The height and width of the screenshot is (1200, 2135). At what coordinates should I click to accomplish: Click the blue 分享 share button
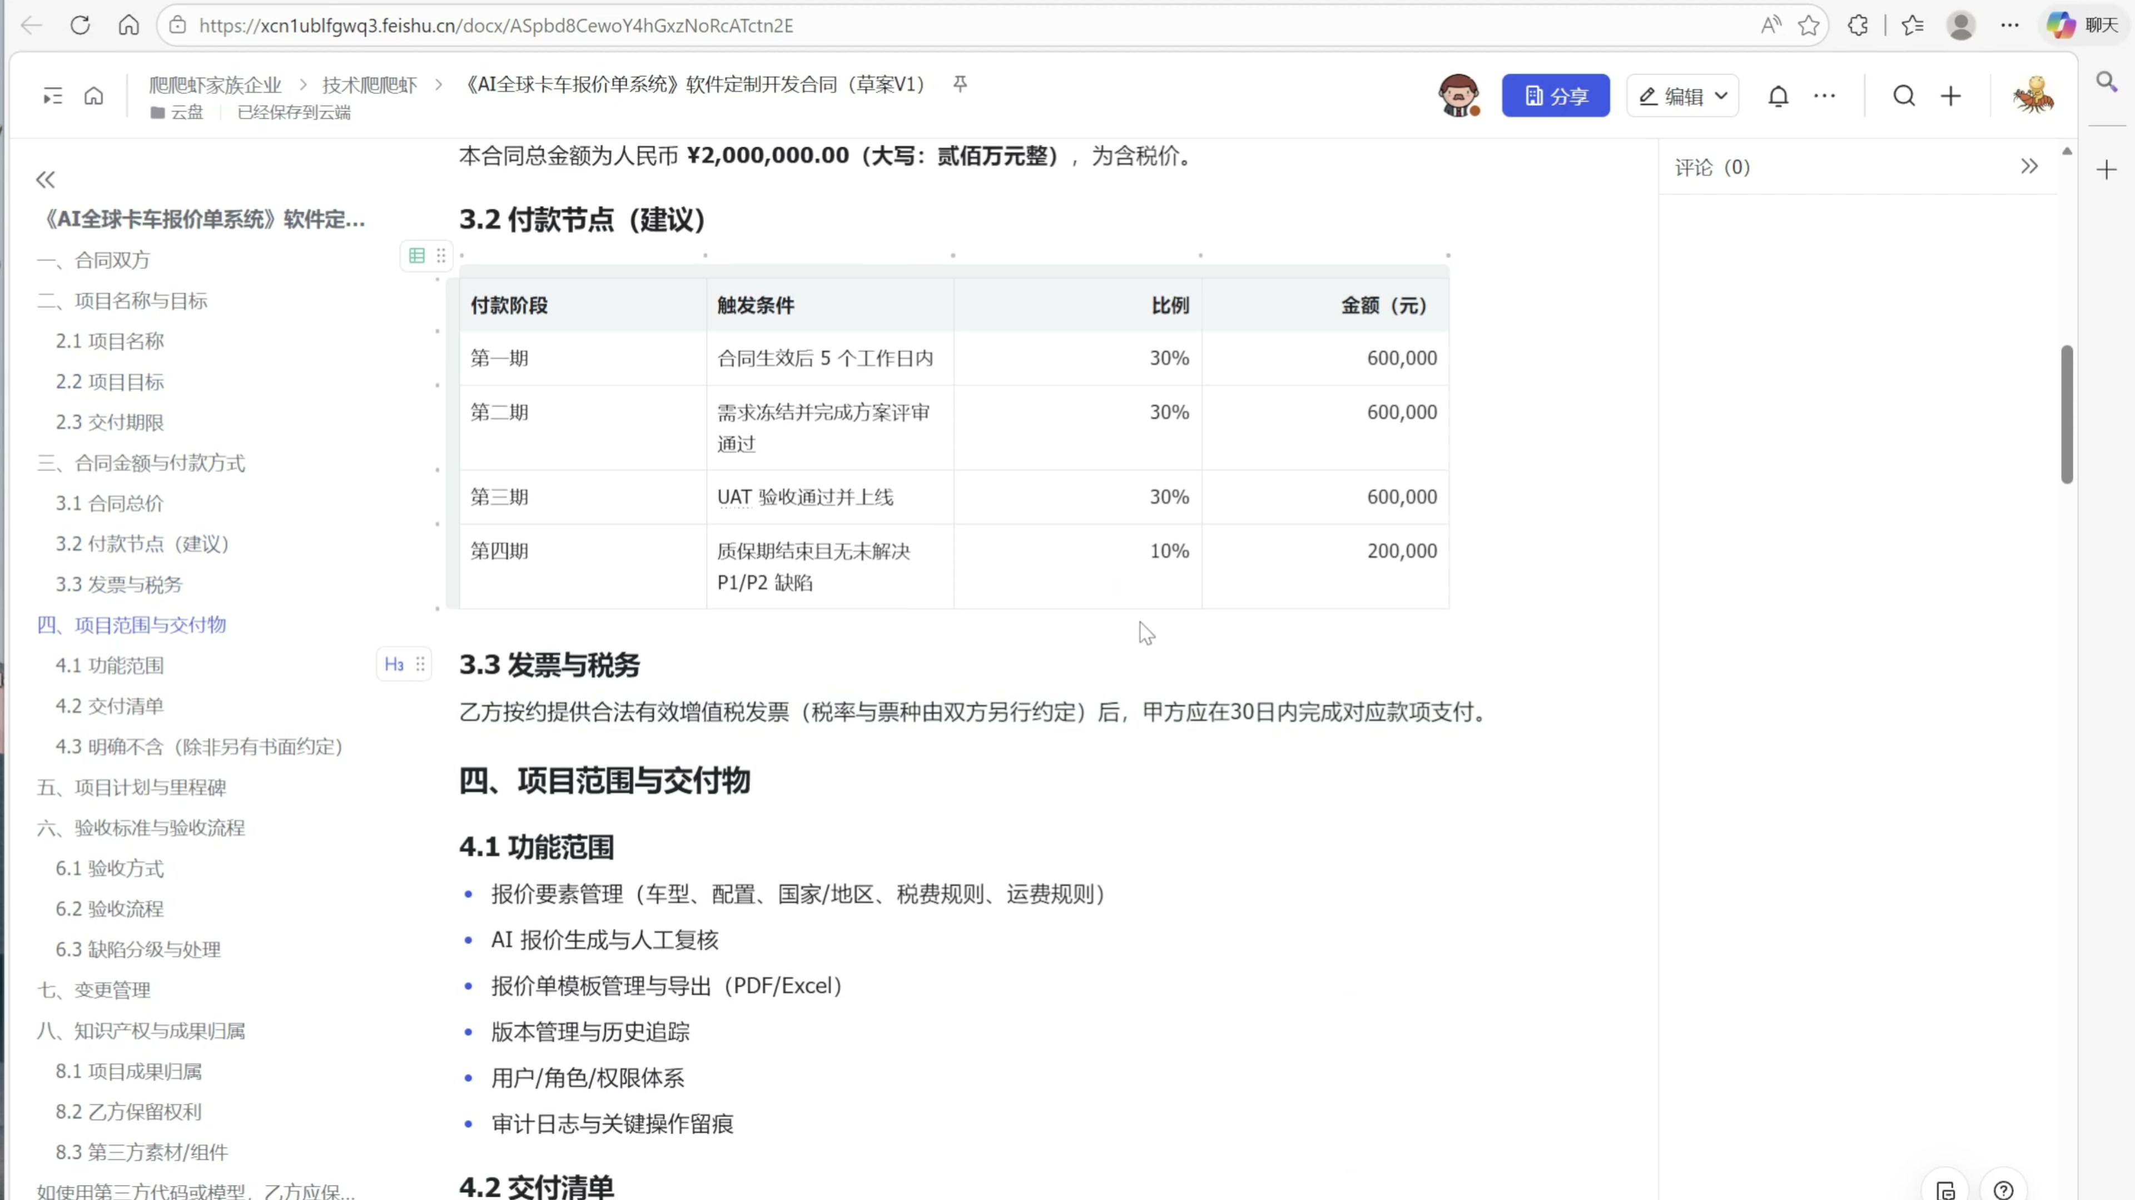pos(1555,96)
